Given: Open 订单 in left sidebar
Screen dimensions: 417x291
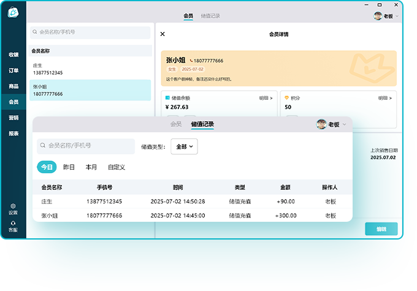Looking at the screenshot, I should 13,70.
